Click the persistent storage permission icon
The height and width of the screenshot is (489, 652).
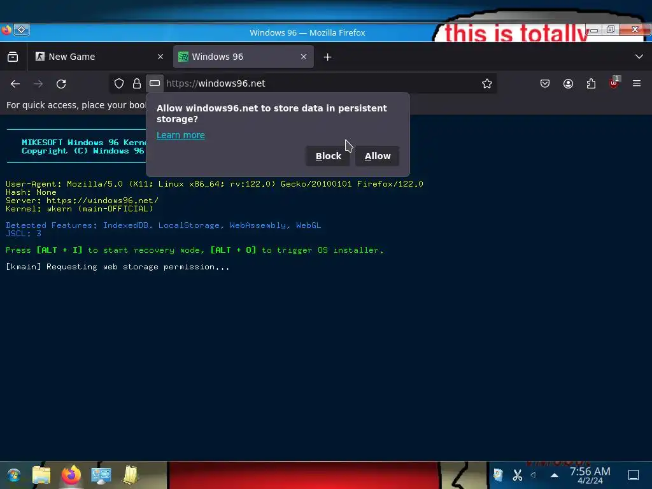point(155,83)
